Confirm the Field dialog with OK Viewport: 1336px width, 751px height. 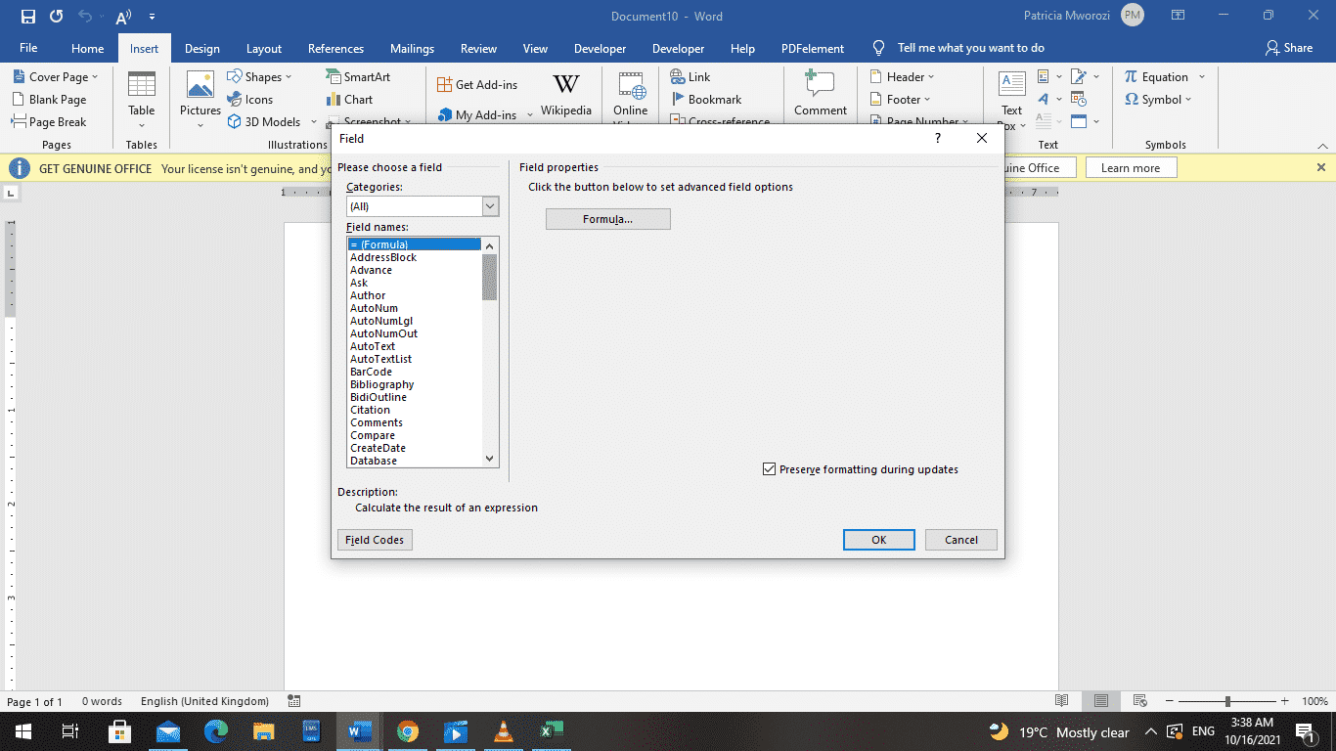pyautogui.click(x=879, y=540)
